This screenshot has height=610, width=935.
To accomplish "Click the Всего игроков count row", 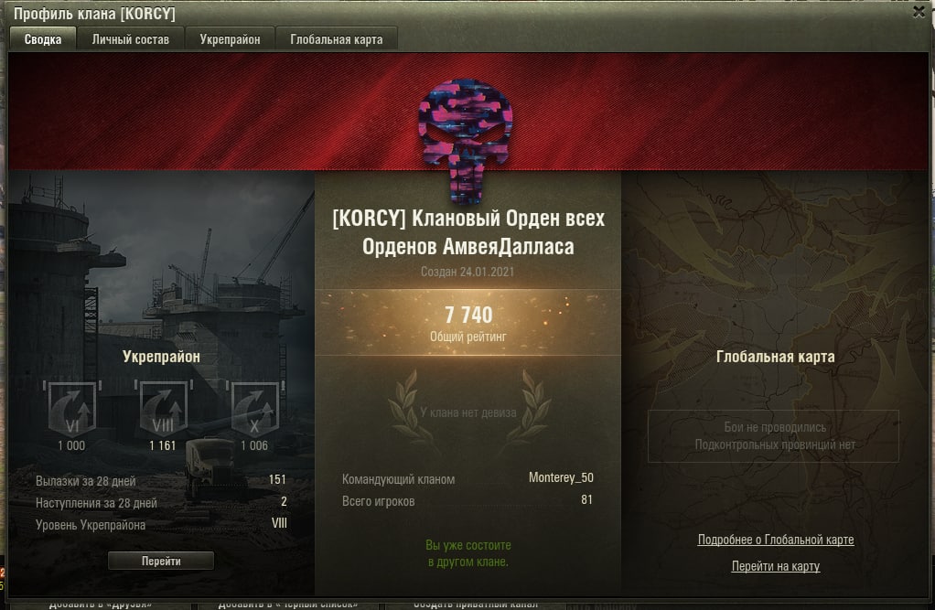I will pos(467,501).
